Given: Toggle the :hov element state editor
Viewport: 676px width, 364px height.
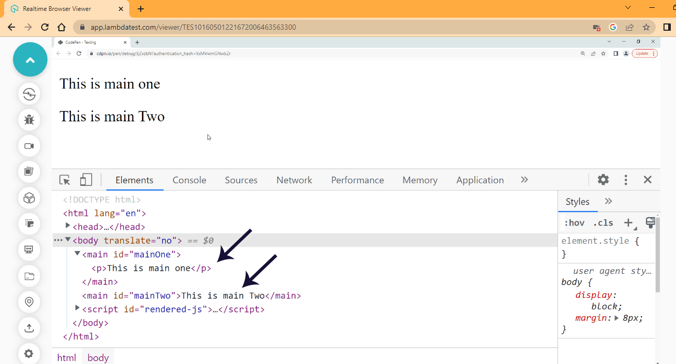Looking at the screenshot, I should coord(575,222).
